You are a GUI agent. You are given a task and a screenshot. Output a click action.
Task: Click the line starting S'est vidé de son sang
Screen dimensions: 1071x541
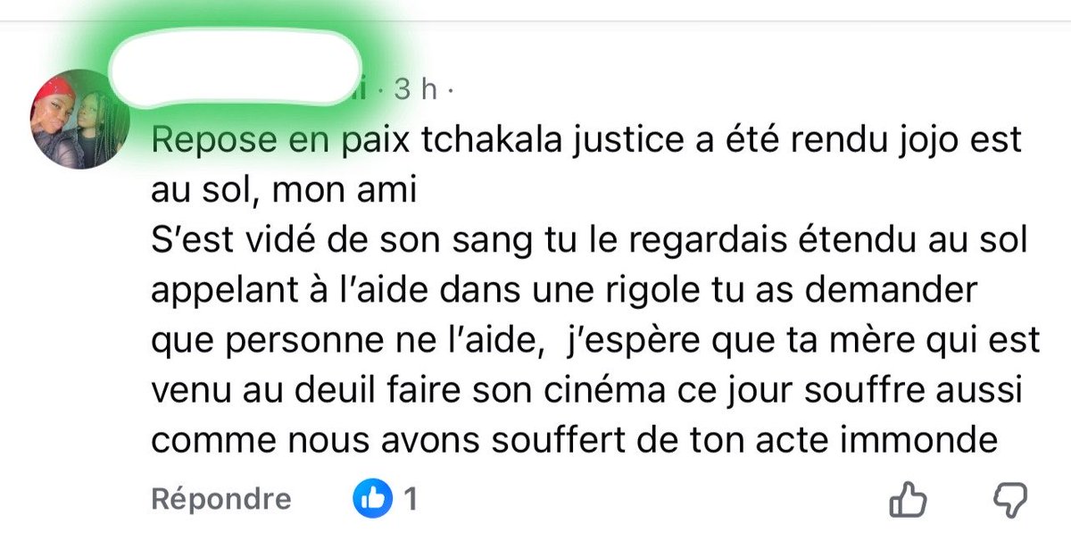tap(589, 241)
